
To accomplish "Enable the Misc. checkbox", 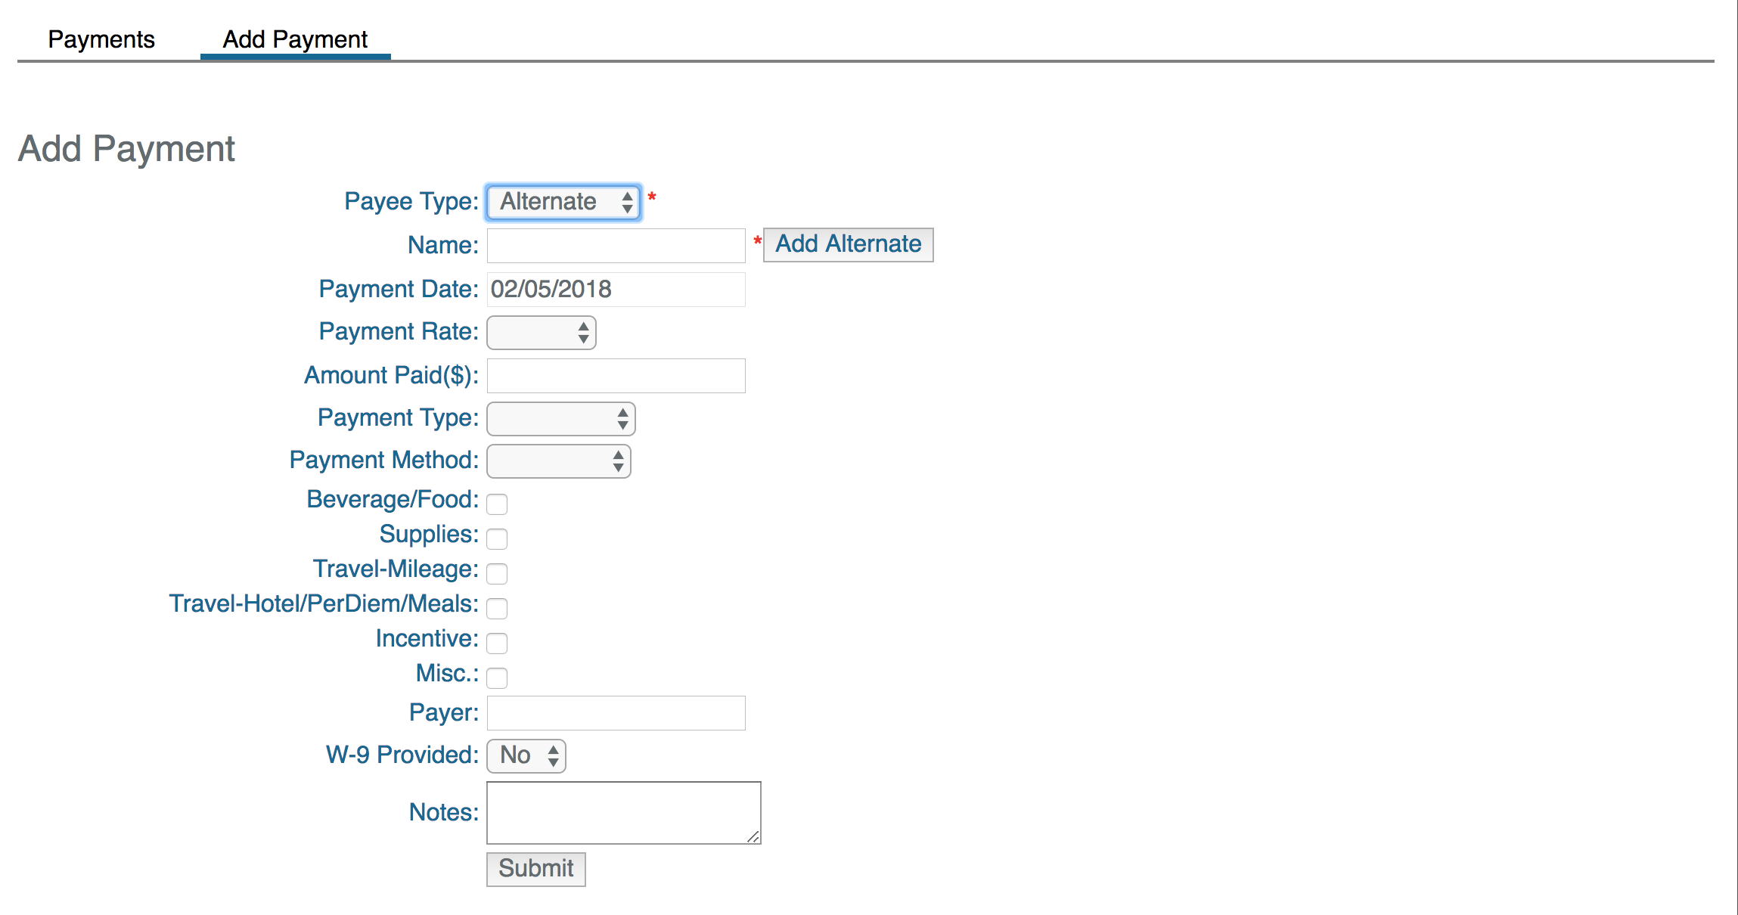I will (497, 678).
